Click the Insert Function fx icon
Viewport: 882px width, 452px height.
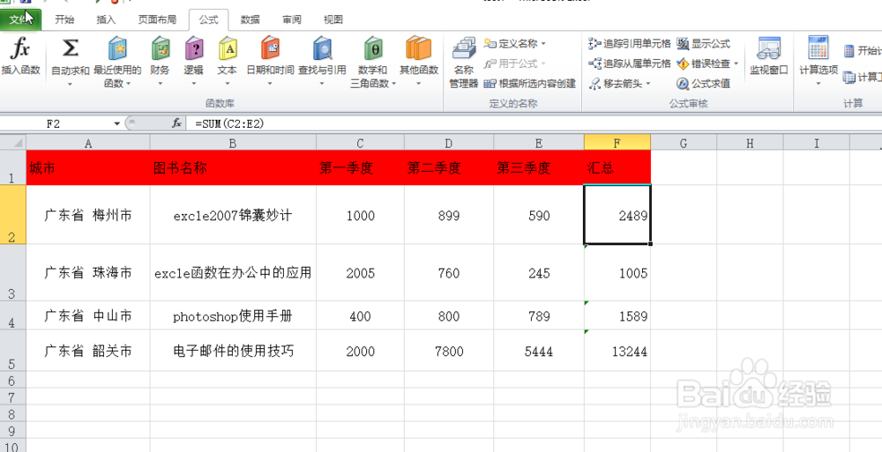(x=21, y=49)
